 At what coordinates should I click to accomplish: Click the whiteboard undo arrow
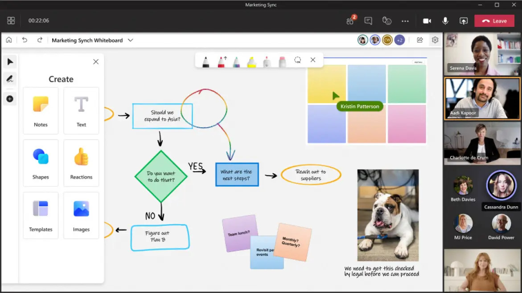click(25, 40)
